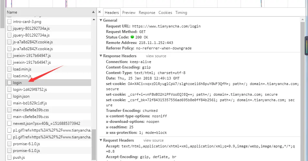Collapse the Response Headers section
The width and height of the screenshot is (308, 161).
pos(101,56)
